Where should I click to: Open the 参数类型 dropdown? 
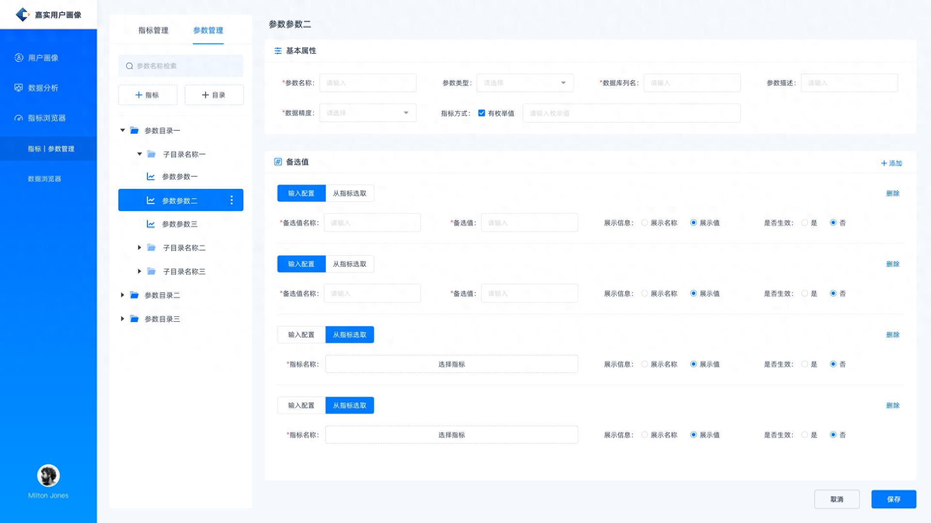pos(525,83)
